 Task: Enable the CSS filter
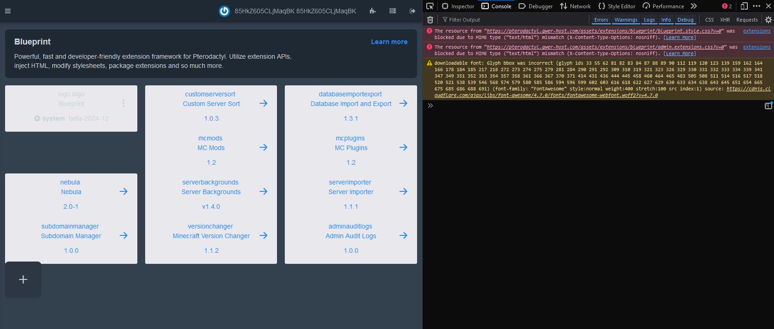coord(709,20)
